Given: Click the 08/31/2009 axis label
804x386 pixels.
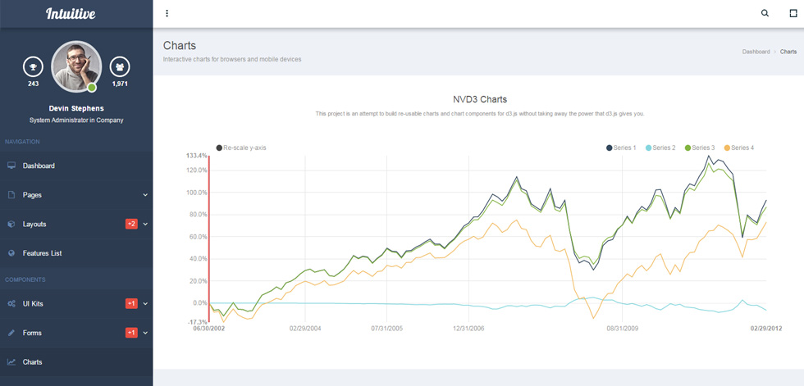Looking at the screenshot, I should click(623, 329).
